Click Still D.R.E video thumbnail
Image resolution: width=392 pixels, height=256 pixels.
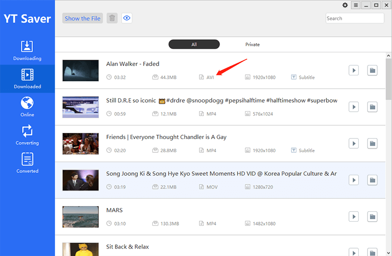(80, 107)
